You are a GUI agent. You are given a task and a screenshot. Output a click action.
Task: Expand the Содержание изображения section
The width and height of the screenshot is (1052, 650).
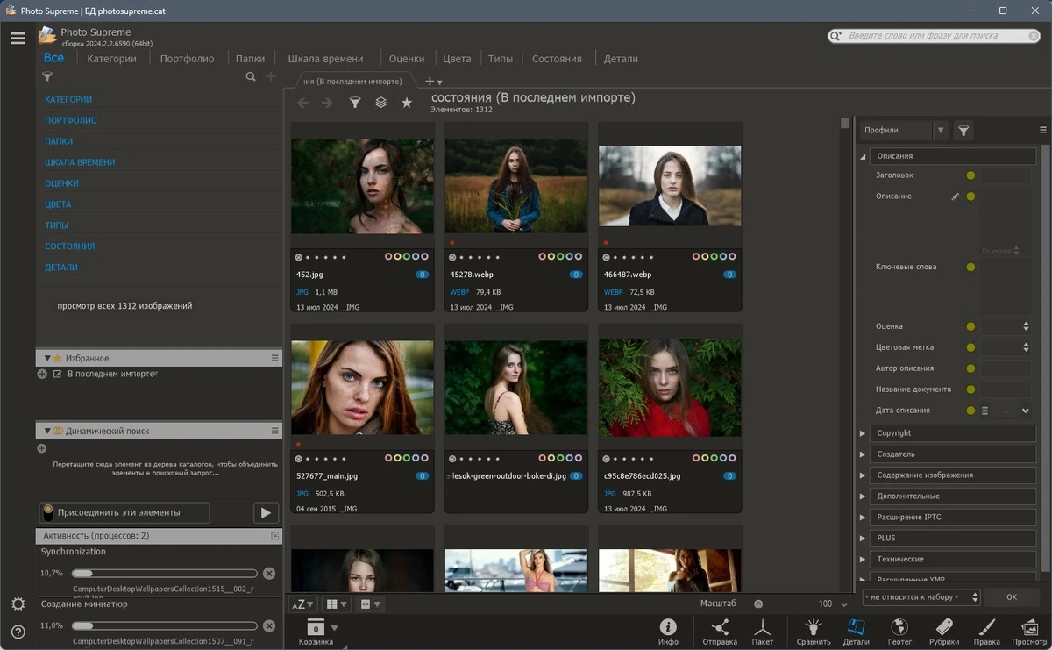tap(863, 475)
